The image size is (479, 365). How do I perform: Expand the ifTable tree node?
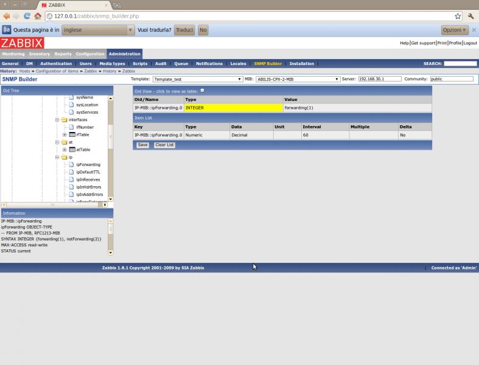(65, 134)
